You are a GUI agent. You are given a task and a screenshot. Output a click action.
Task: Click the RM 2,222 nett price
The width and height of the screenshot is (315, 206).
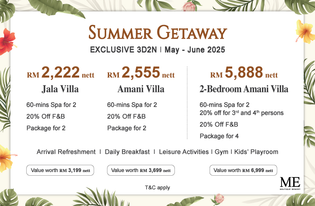(x=61, y=72)
